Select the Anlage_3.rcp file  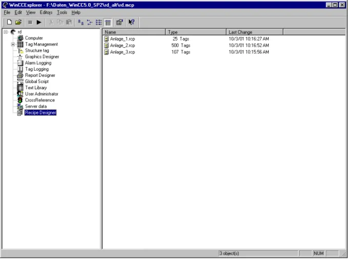(x=122, y=52)
